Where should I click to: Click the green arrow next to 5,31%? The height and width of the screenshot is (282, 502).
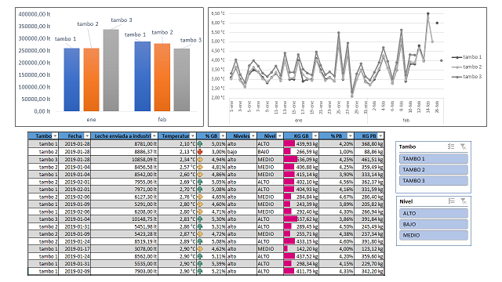[200, 226]
